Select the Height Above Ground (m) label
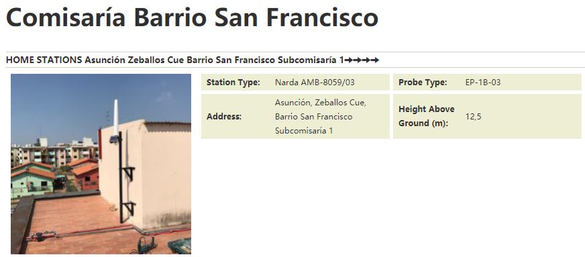This screenshot has height=257, width=585. click(x=427, y=116)
